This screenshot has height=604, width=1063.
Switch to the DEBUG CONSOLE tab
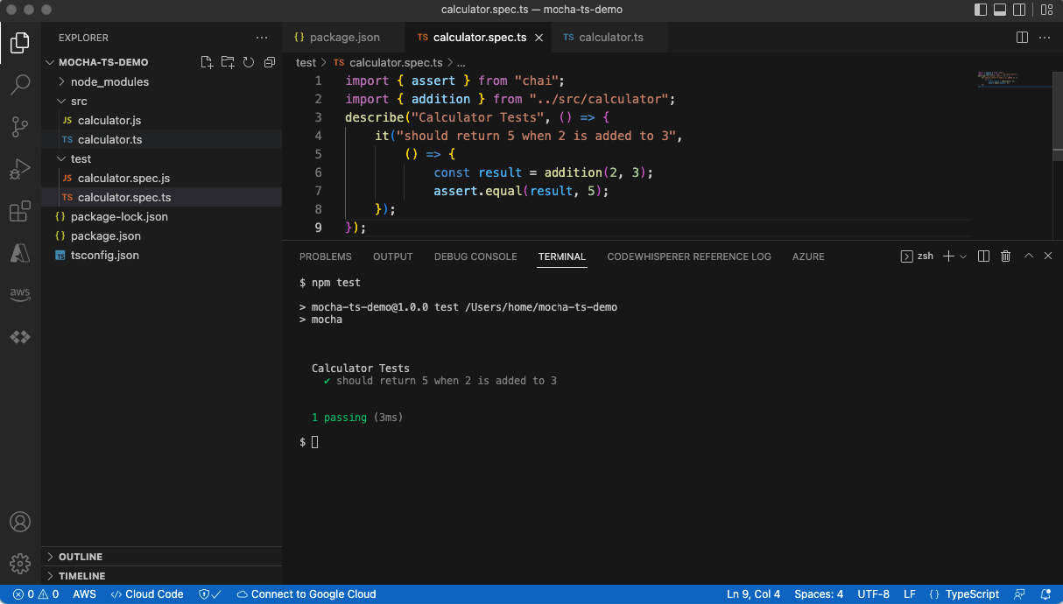point(475,256)
